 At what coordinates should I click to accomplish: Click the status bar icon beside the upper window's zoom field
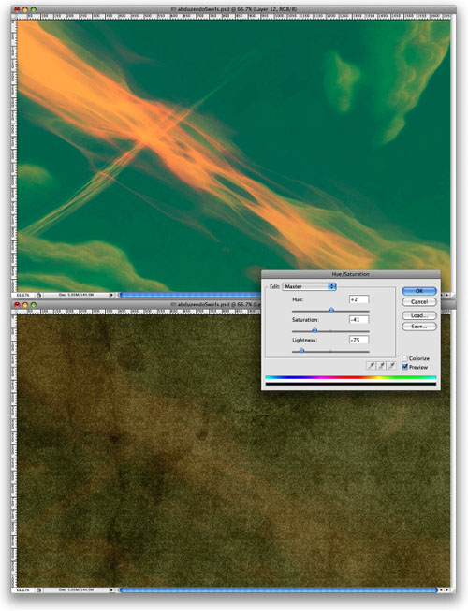tap(38, 295)
